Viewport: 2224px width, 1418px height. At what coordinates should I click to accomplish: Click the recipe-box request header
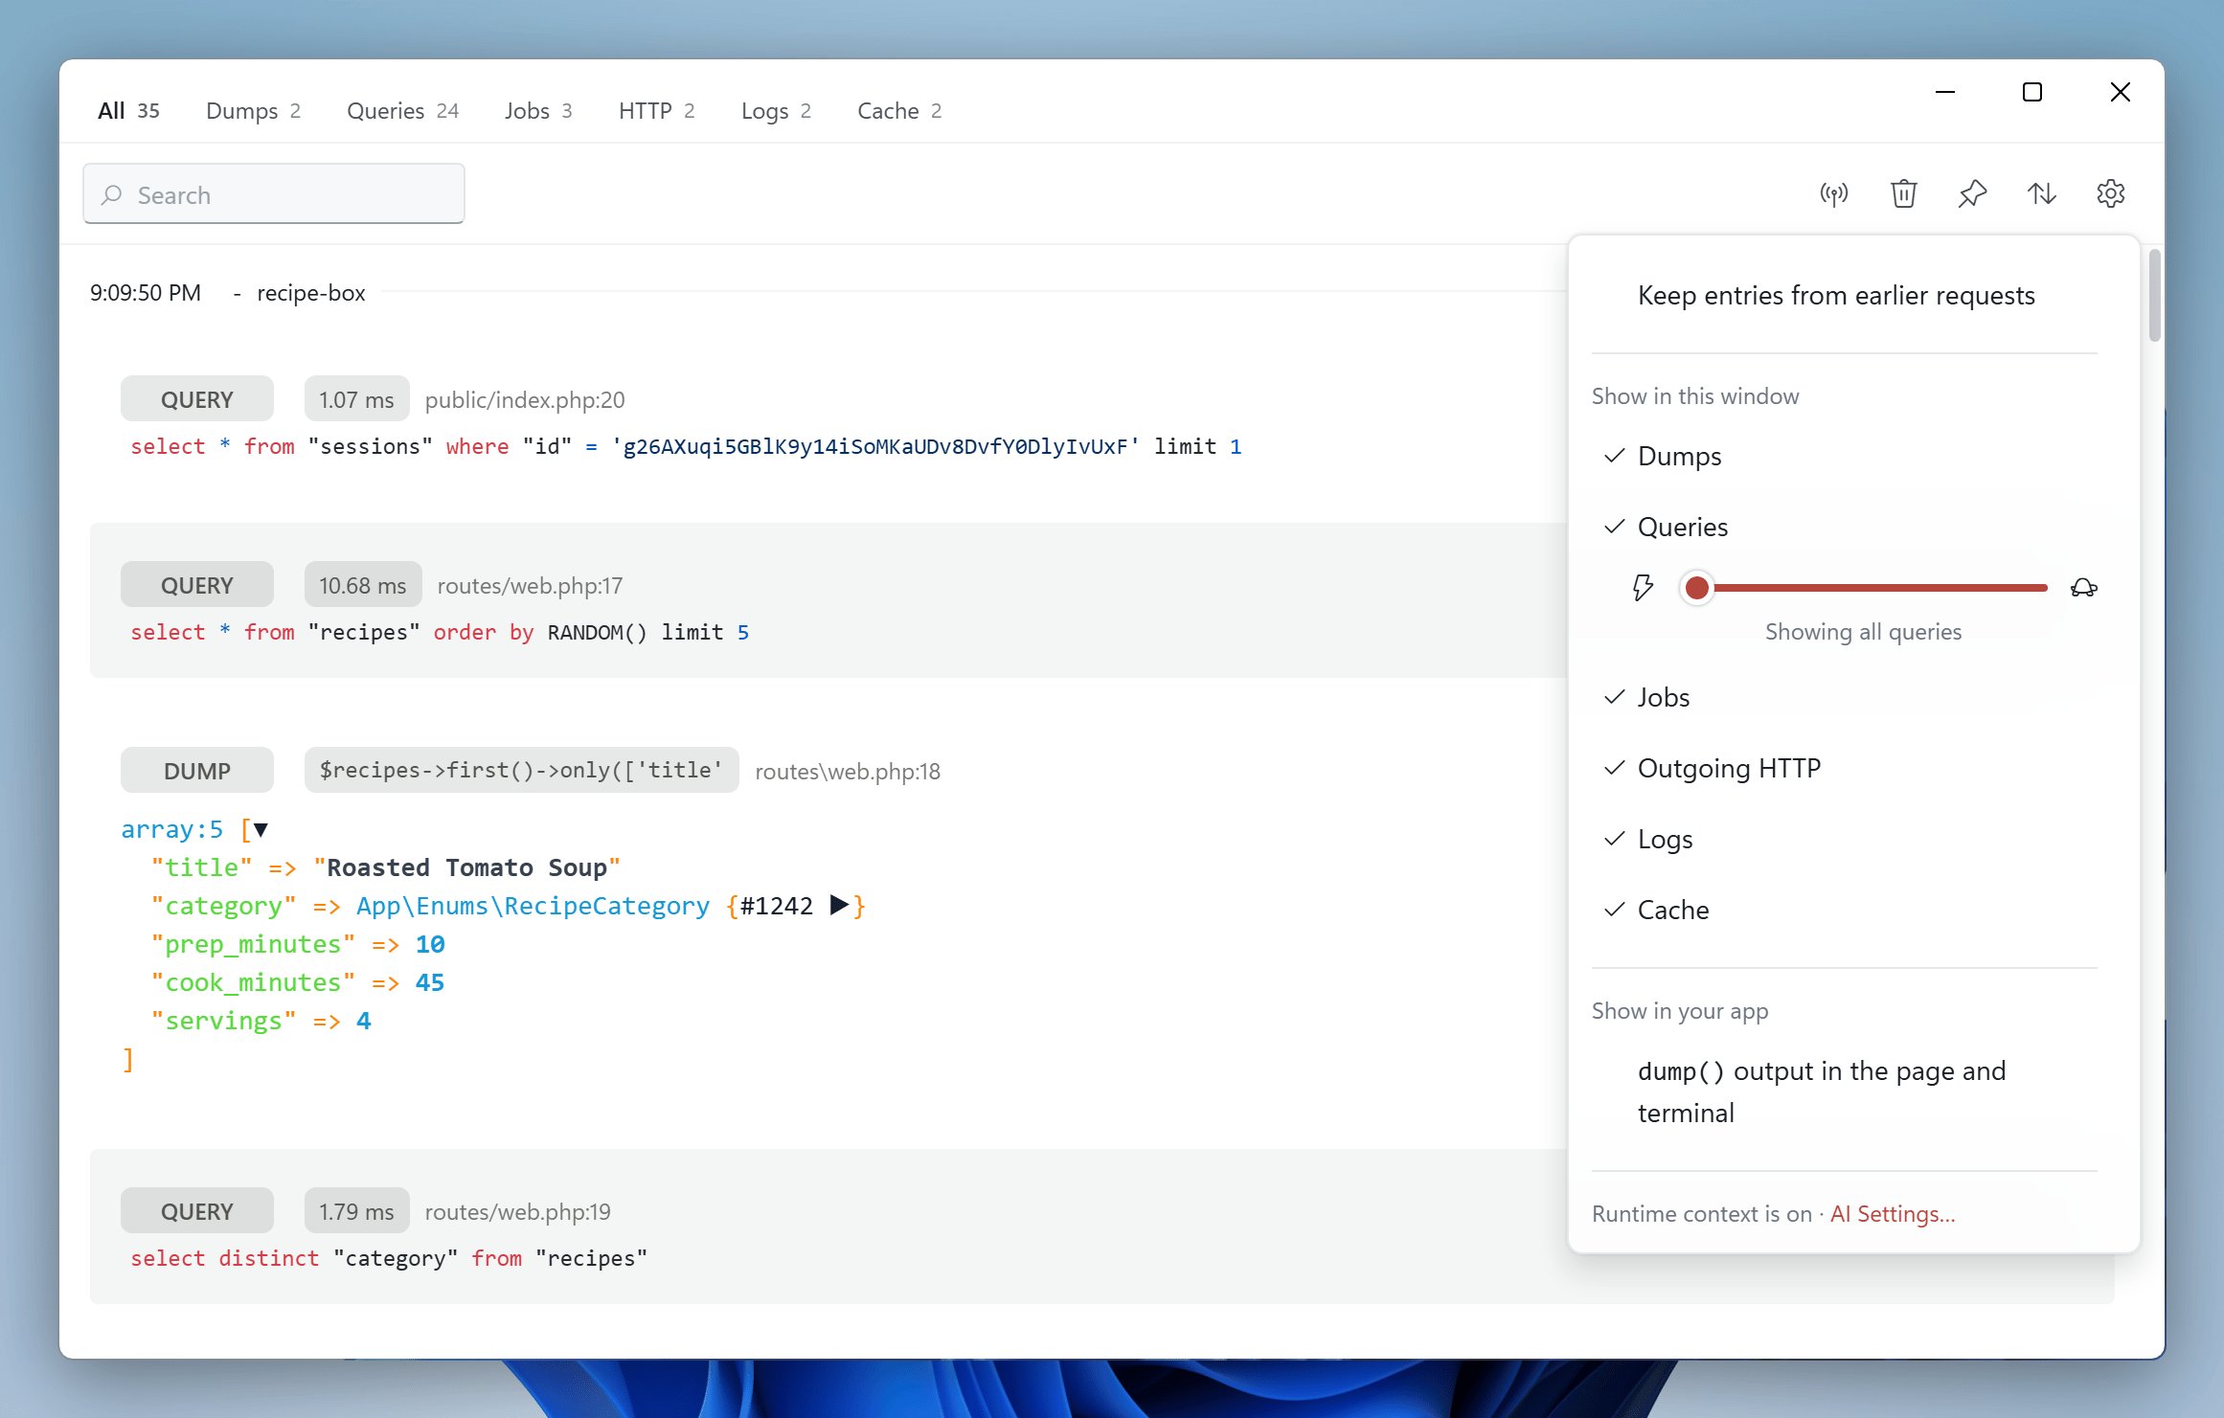[310, 293]
